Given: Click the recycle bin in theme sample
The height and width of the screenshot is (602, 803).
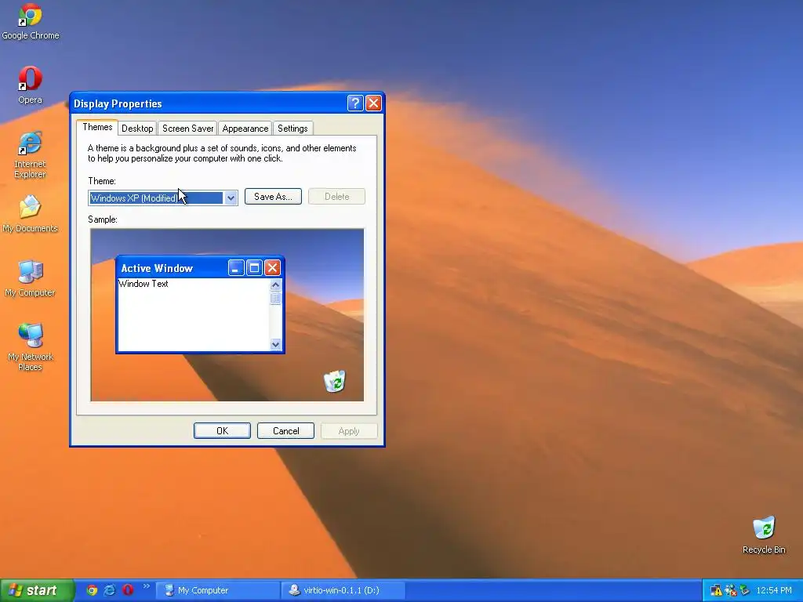Looking at the screenshot, I should pyautogui.click(x=335, y=381).
